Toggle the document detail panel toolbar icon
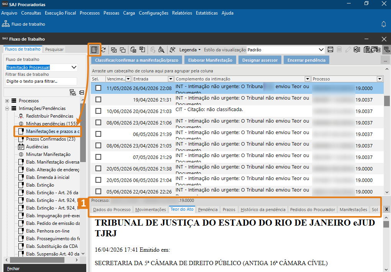 pyautogui.click(x=94, y=50)
